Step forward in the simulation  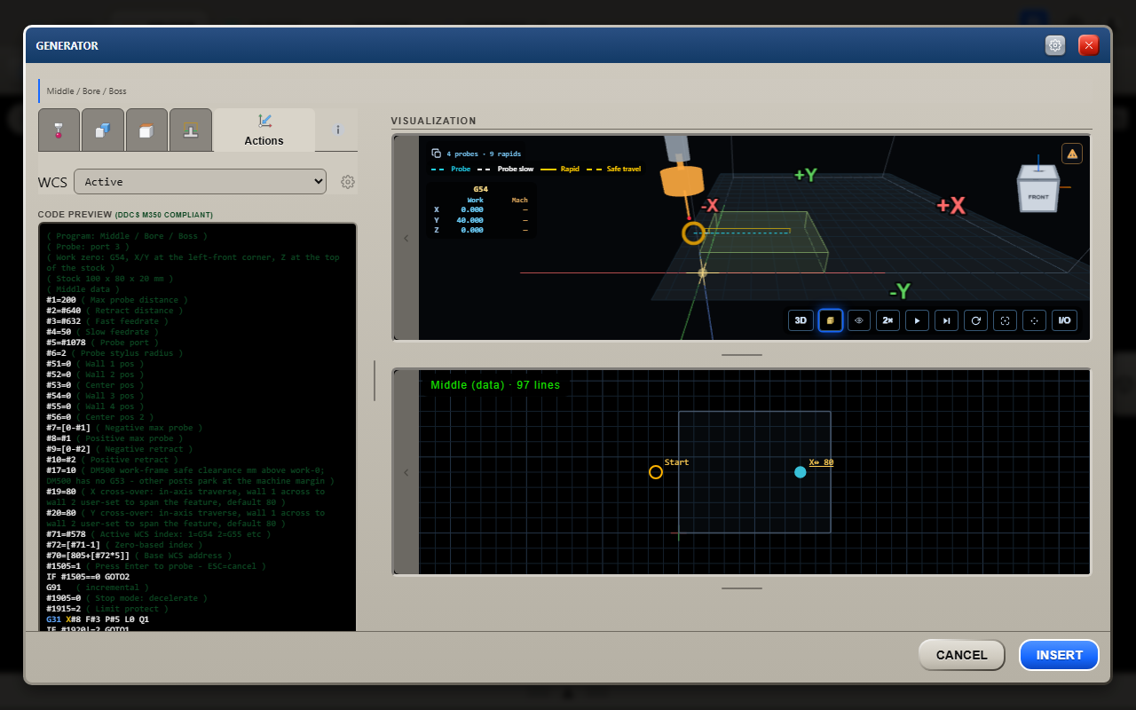point(947,320)
